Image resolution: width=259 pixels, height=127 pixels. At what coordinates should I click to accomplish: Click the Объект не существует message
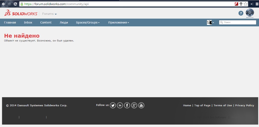(x=39, y=41)
